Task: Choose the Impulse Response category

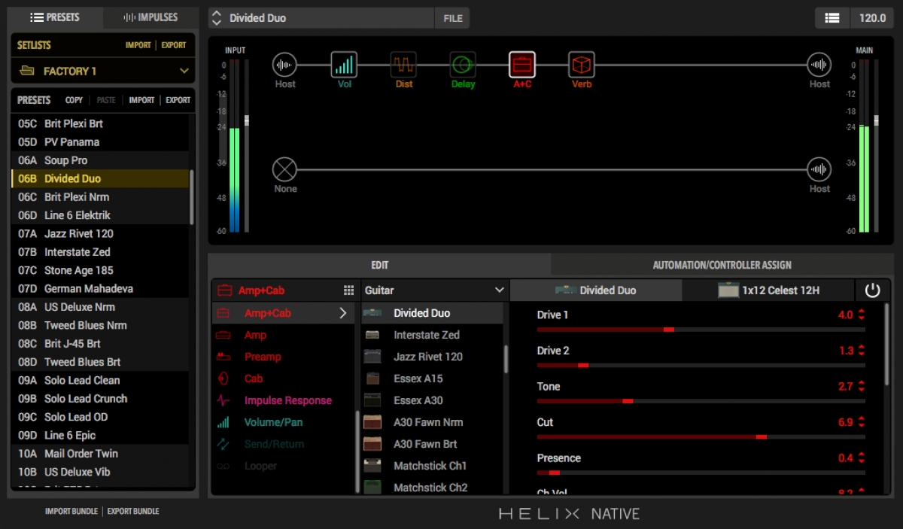Action: [287, 400]
